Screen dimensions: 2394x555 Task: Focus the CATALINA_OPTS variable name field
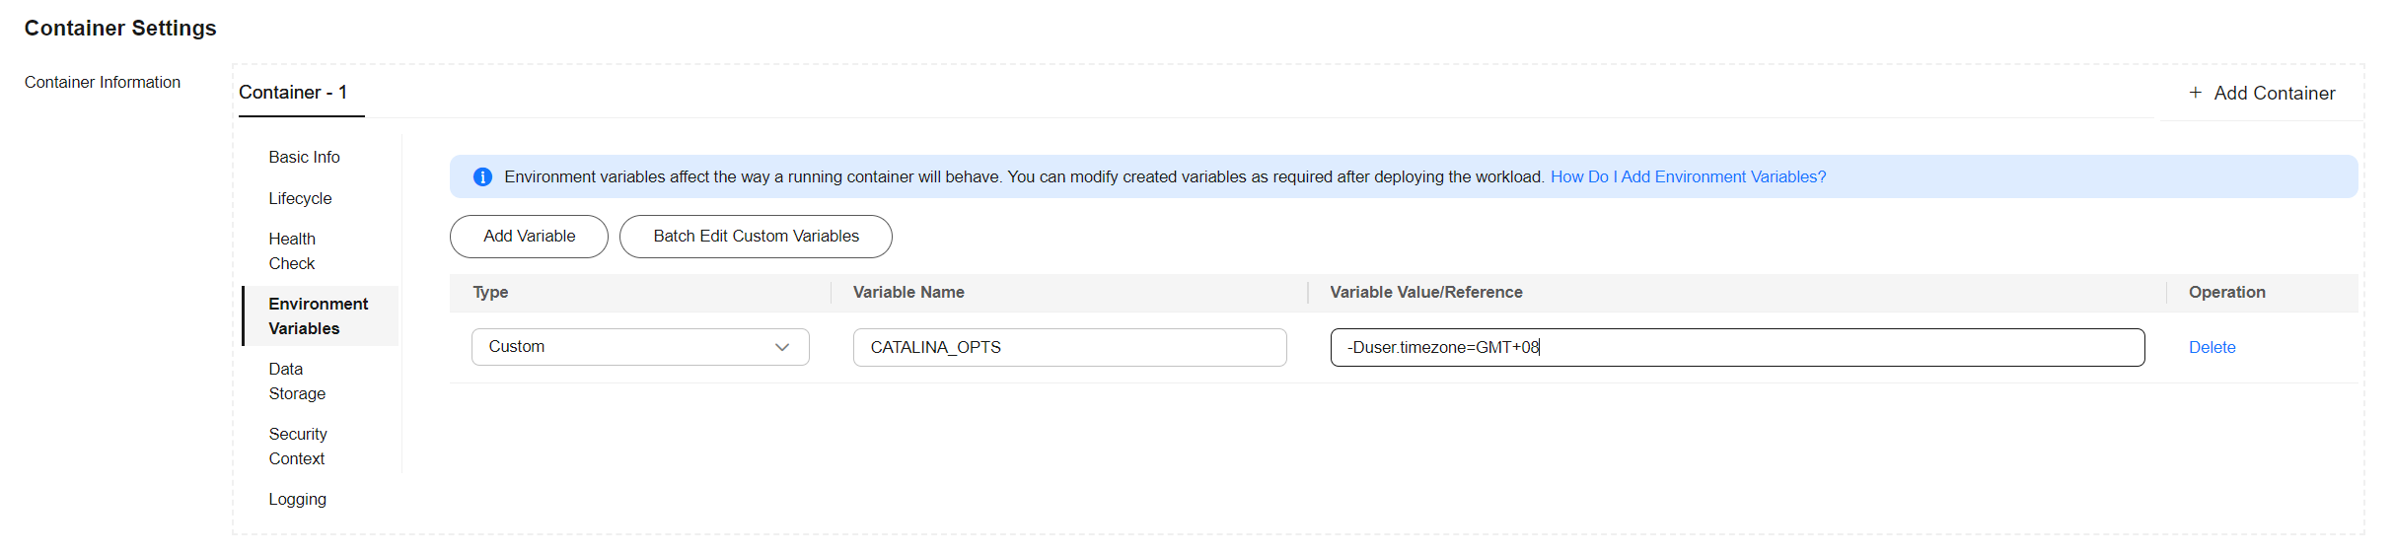[1069, 347]
